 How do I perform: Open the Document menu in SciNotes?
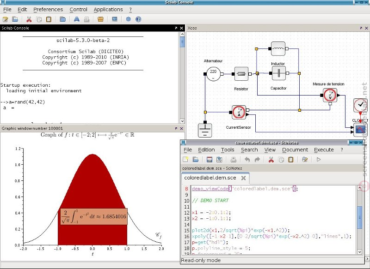[295, 149]
